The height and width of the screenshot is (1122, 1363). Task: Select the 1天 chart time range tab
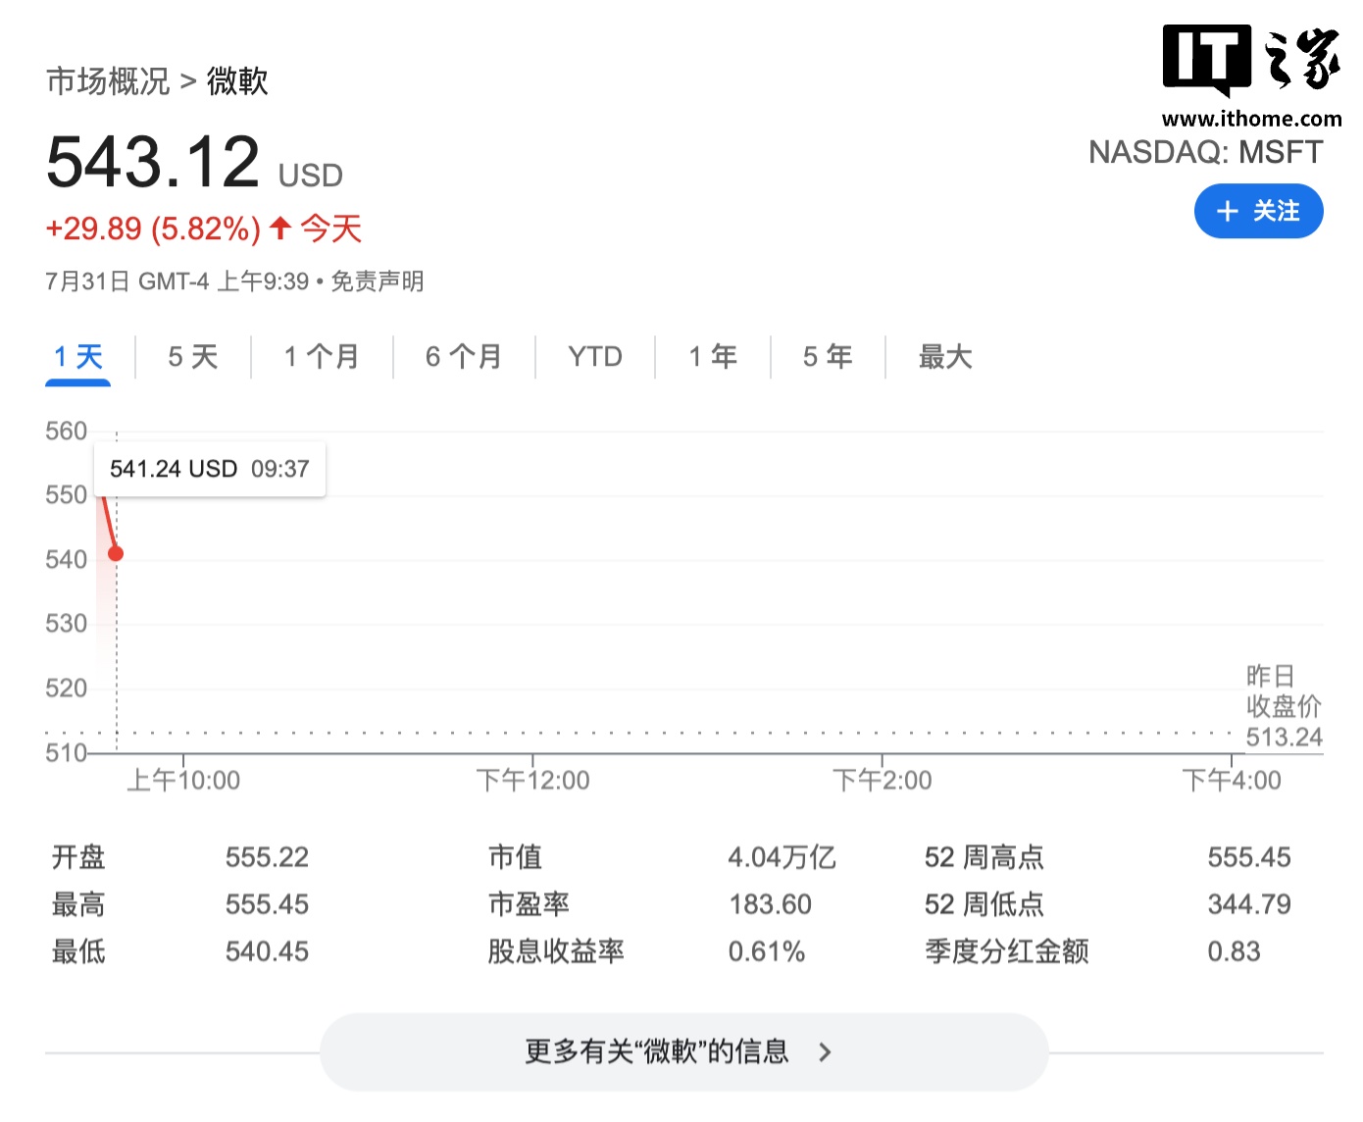click(78, 356)
